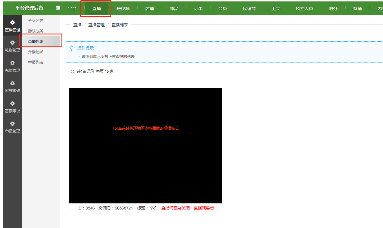Open the 财务 menu
The width and height of the screenshot is (383, 228).
[x=333, y=8]
